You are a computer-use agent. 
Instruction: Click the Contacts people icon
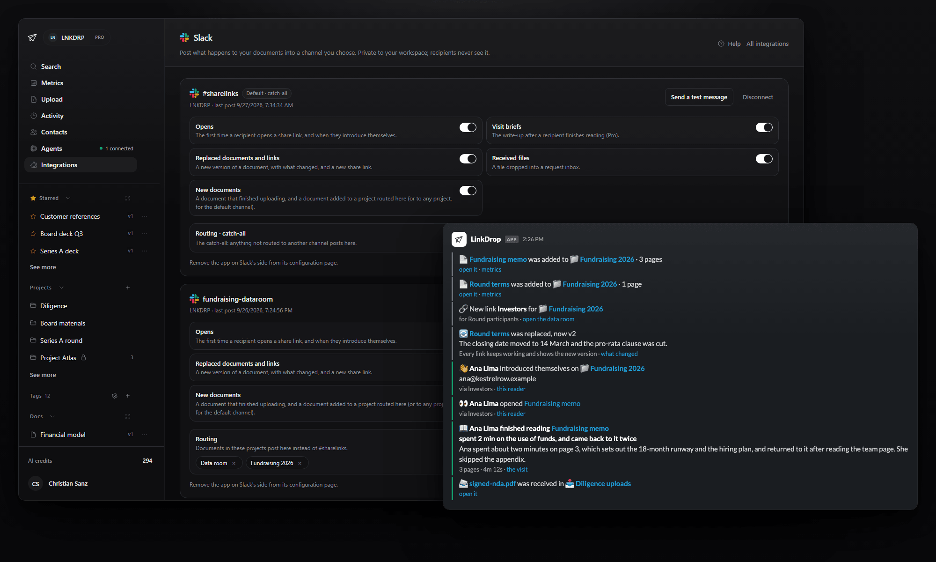click(x=34, y=132)
